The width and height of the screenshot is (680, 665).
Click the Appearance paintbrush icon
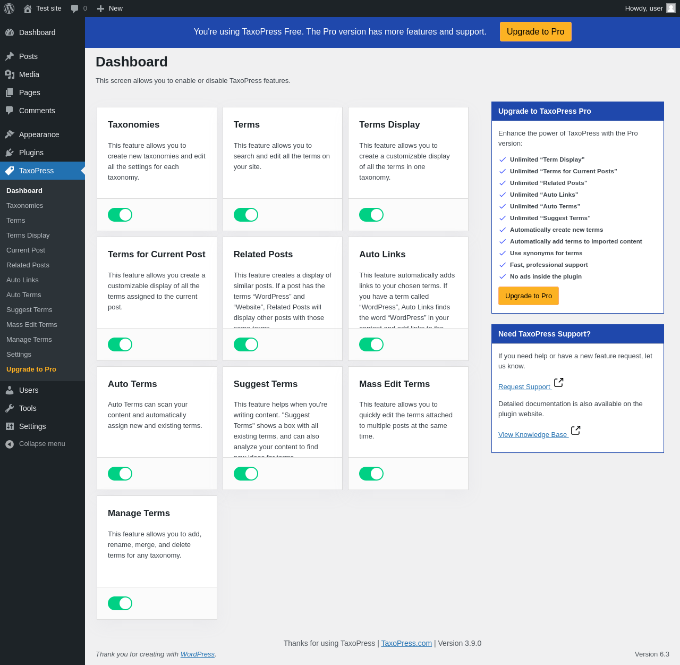tap(10, 134)
